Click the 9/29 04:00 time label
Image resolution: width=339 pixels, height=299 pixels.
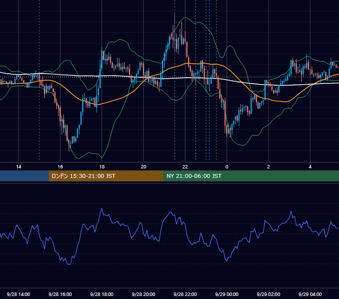(x=310, y=294)
